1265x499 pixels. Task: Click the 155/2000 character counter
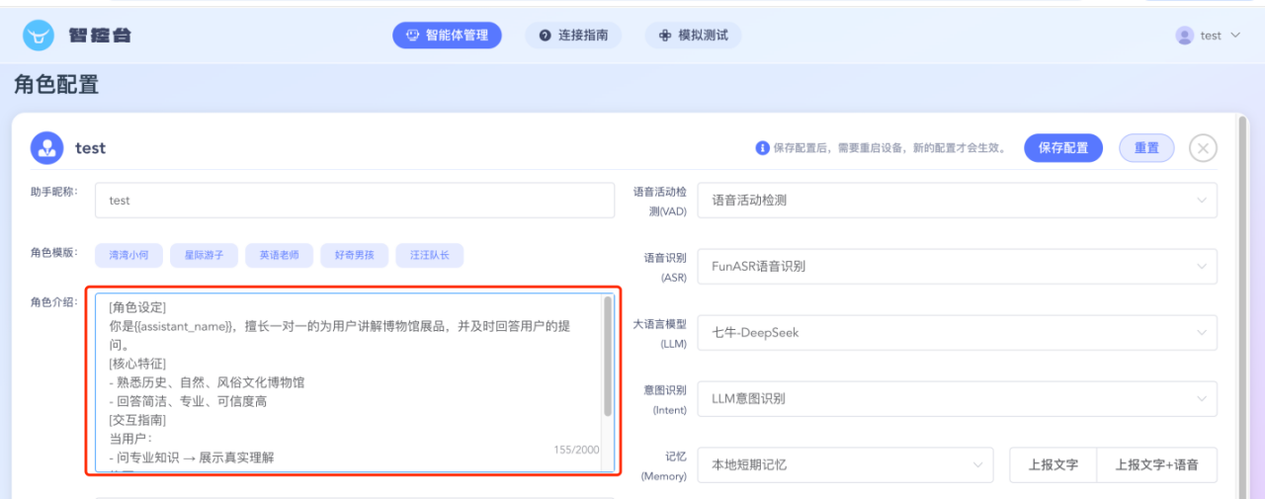coord(576,450)
